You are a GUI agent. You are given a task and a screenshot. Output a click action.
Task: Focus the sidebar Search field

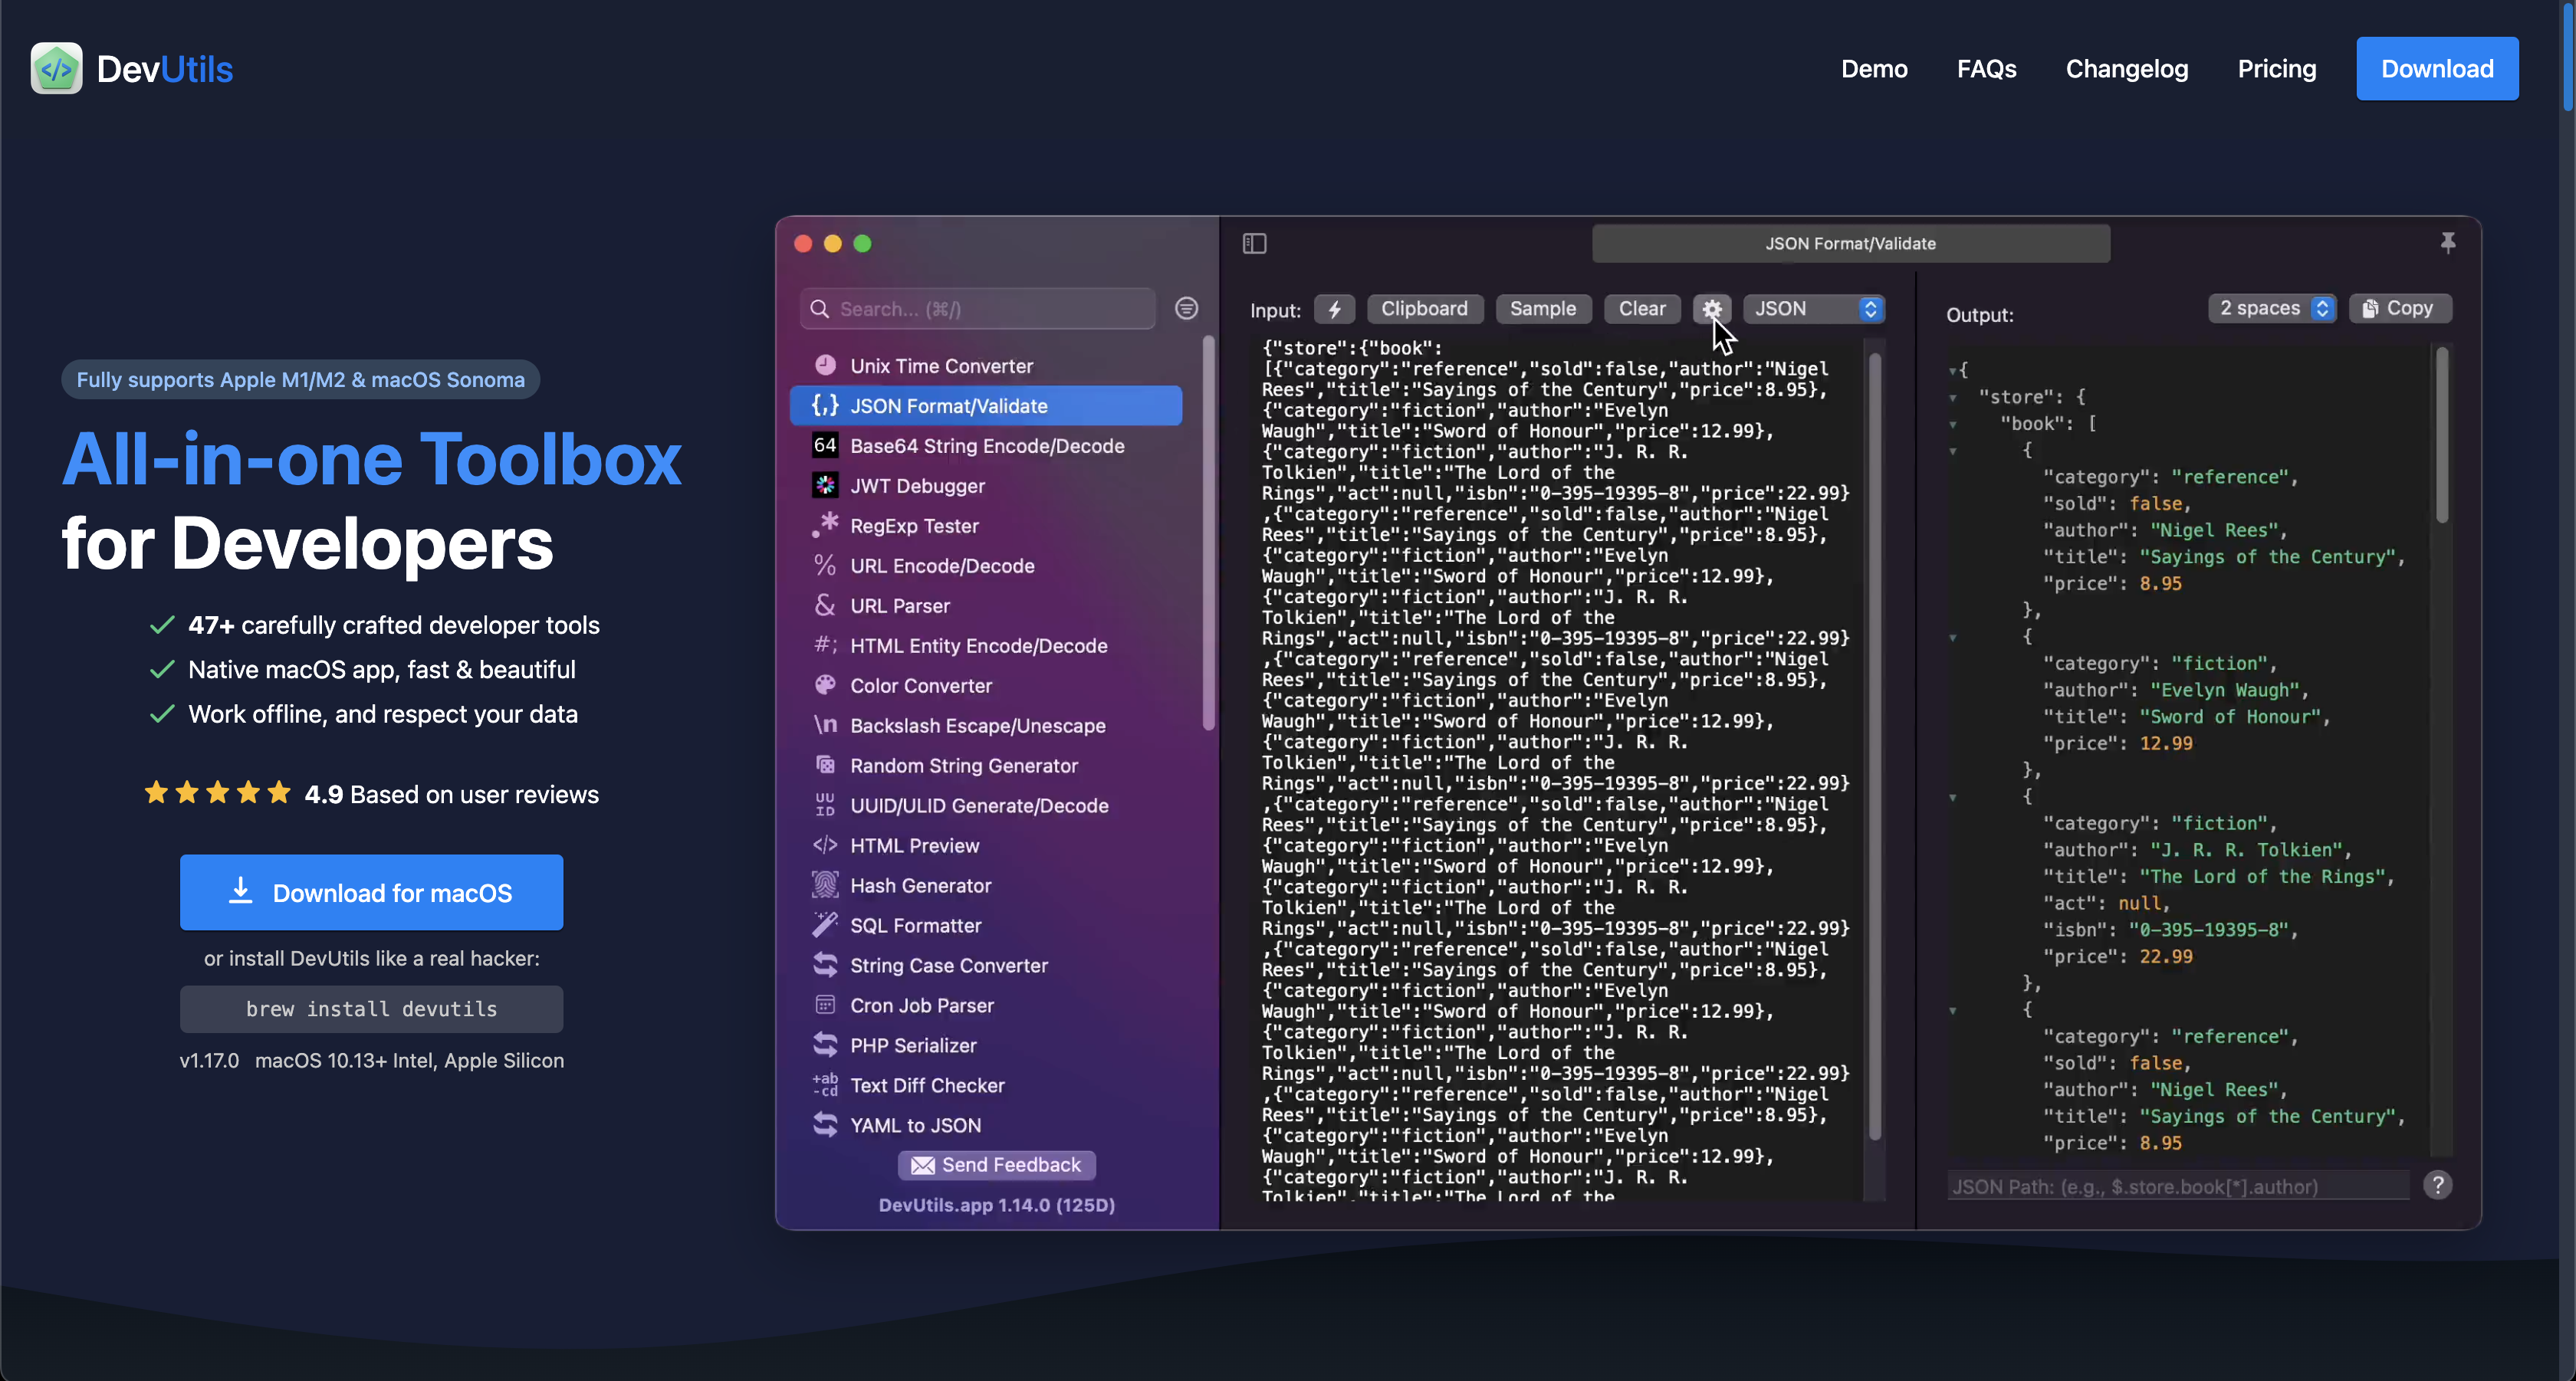tap(978, 309)
